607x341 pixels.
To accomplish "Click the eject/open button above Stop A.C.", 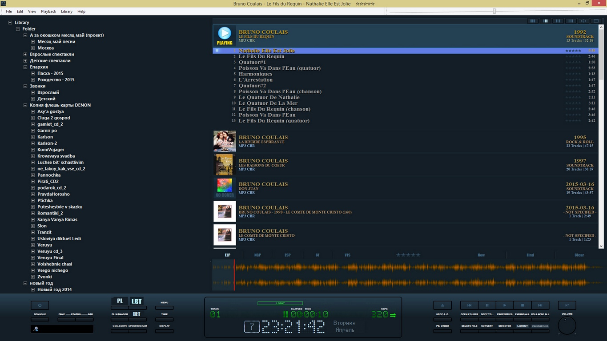I will (442, 305).
